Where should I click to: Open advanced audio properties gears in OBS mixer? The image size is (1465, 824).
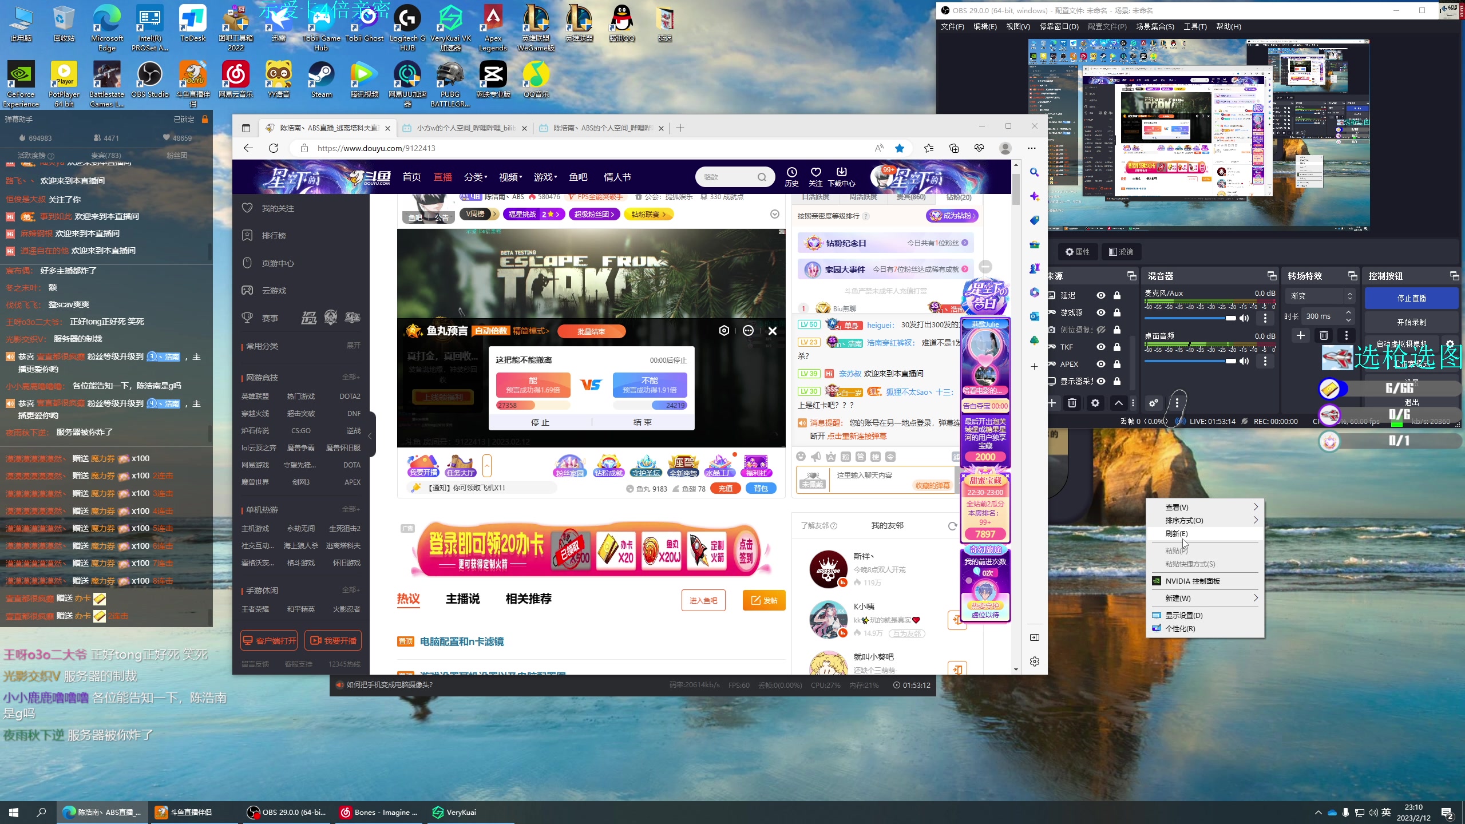[x=1154, y=403]
